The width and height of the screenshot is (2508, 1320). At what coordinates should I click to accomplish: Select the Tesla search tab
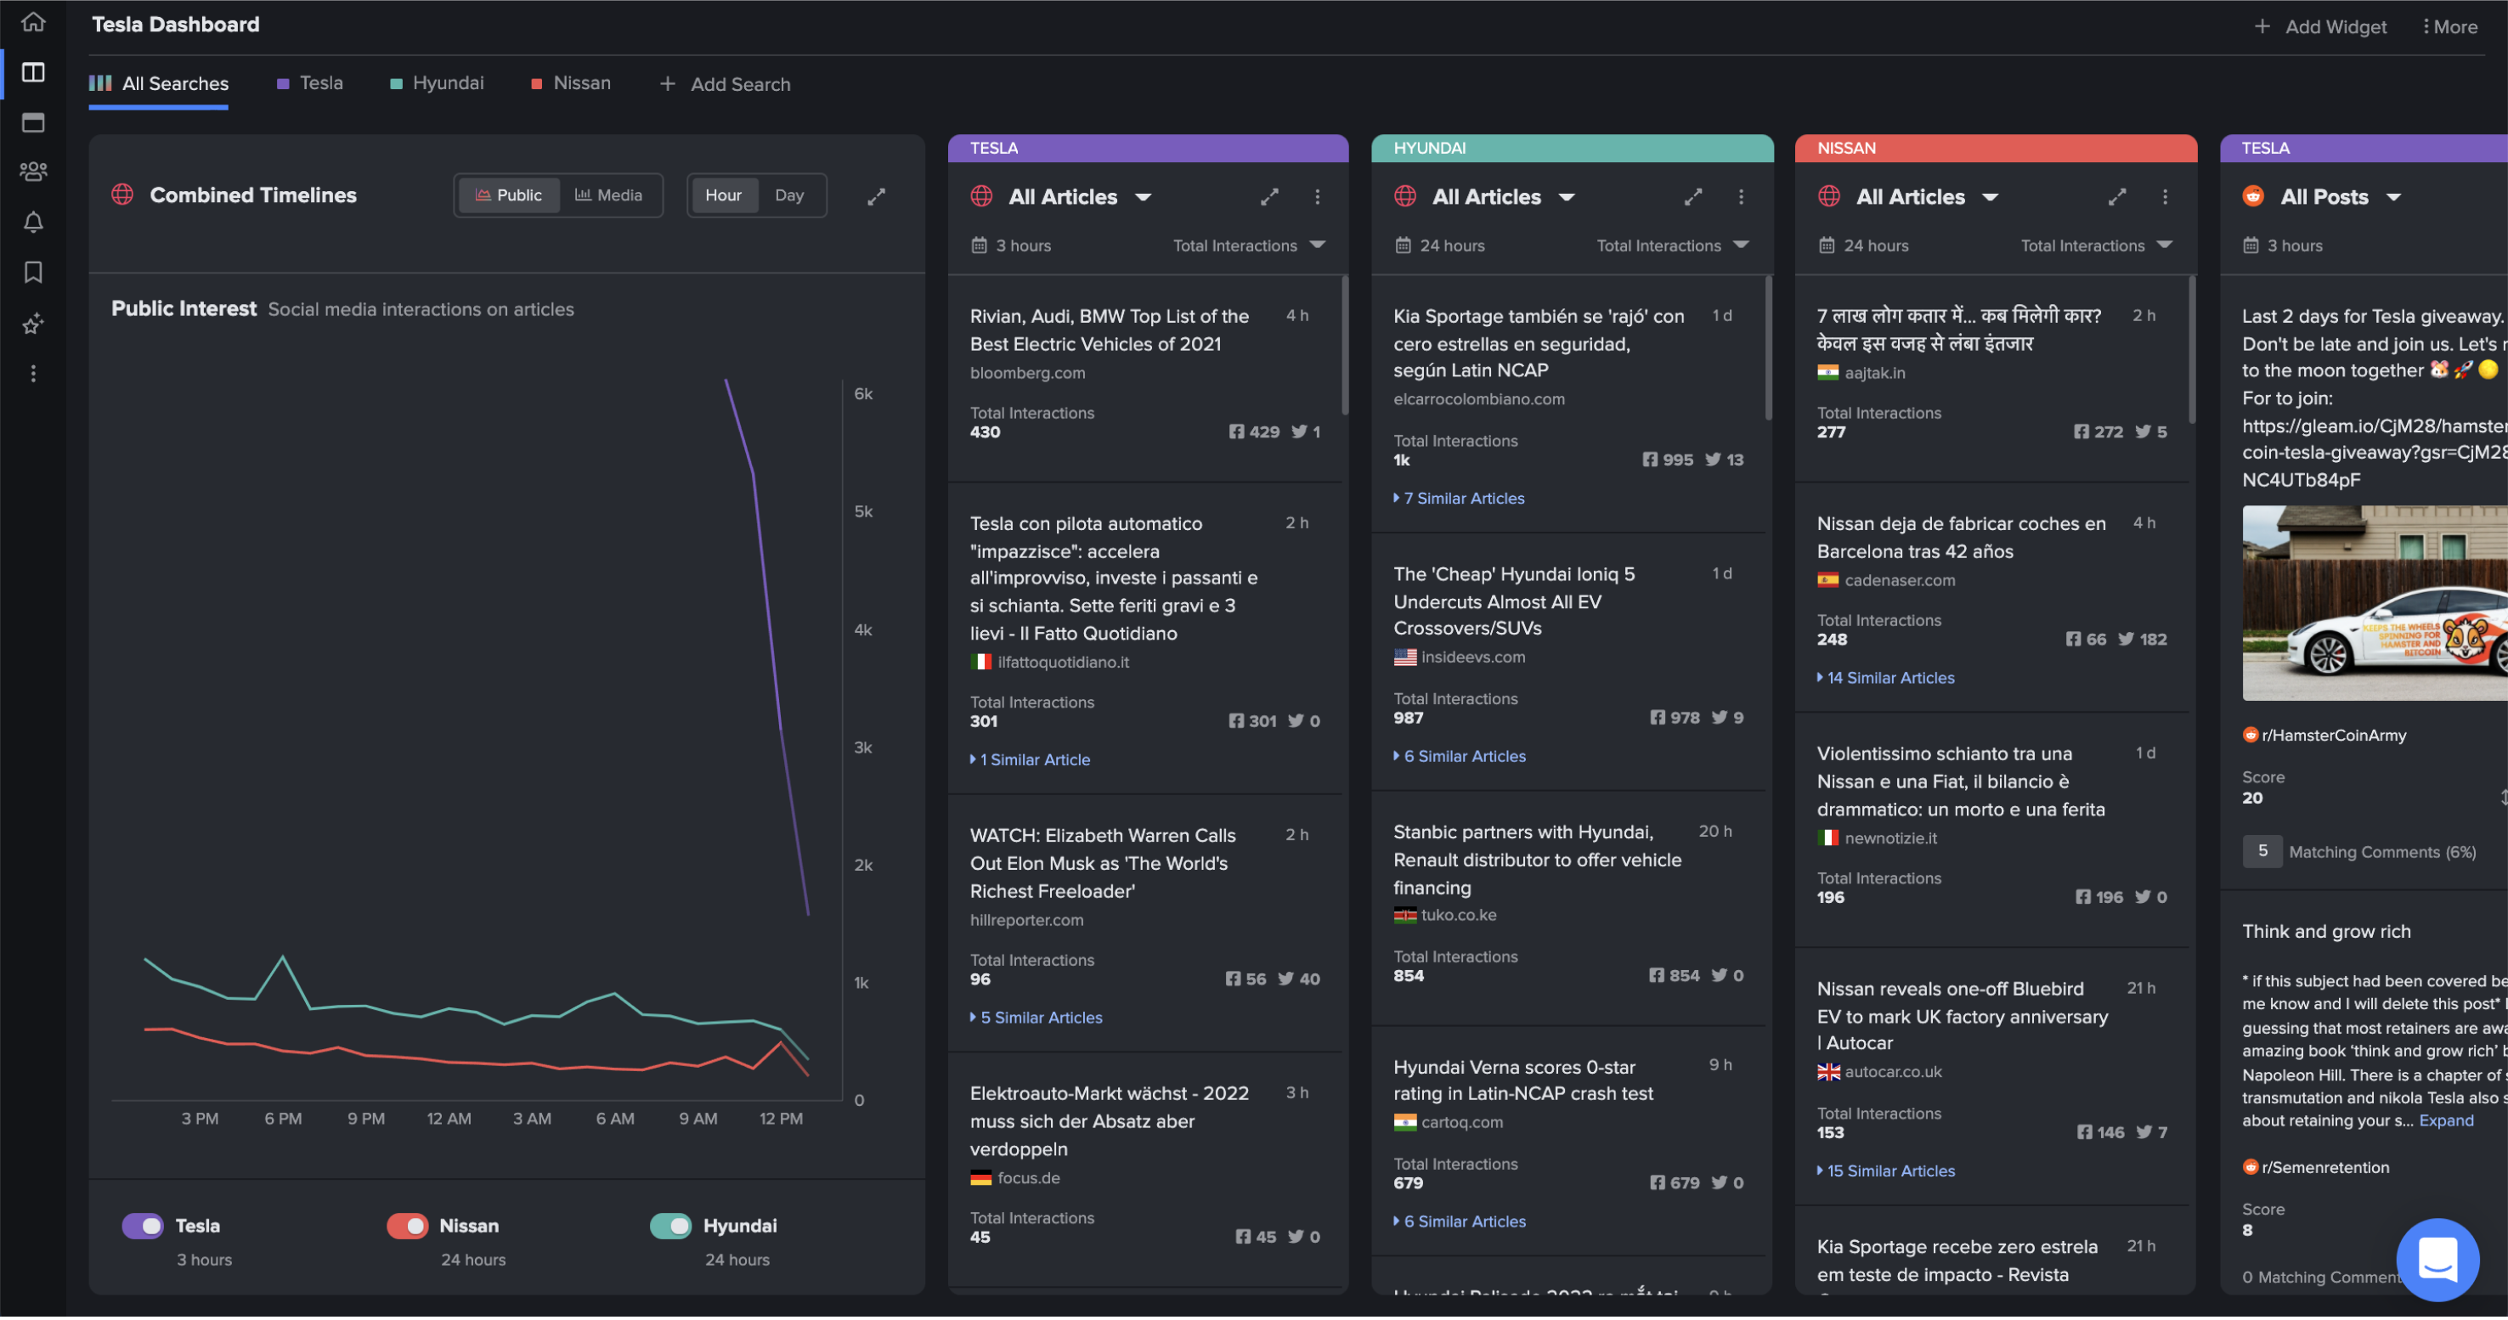click(309, 84)
